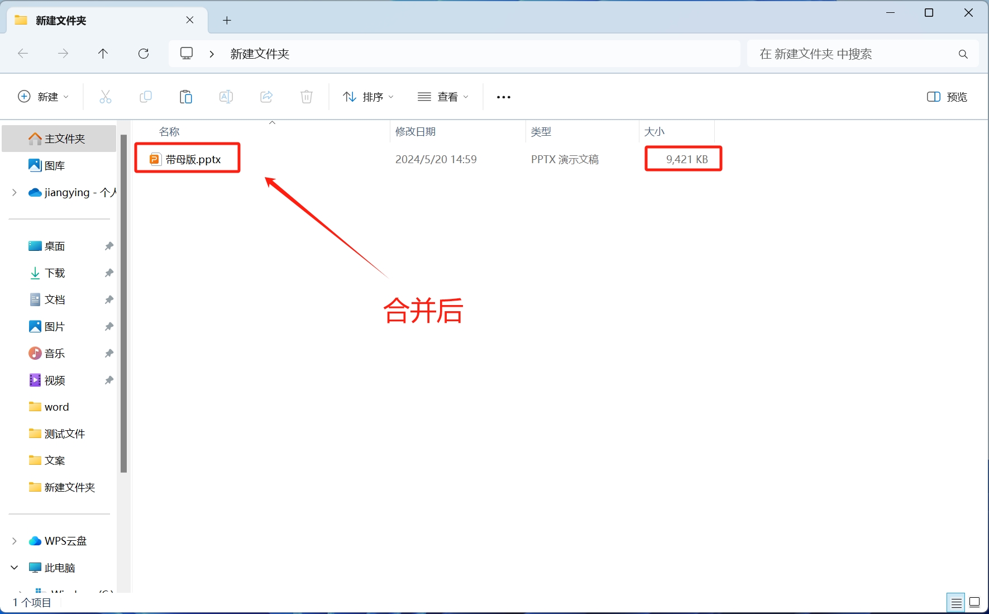The image size is (989, 614).
Task: Select the Rename icon
Action: [226, 97]
